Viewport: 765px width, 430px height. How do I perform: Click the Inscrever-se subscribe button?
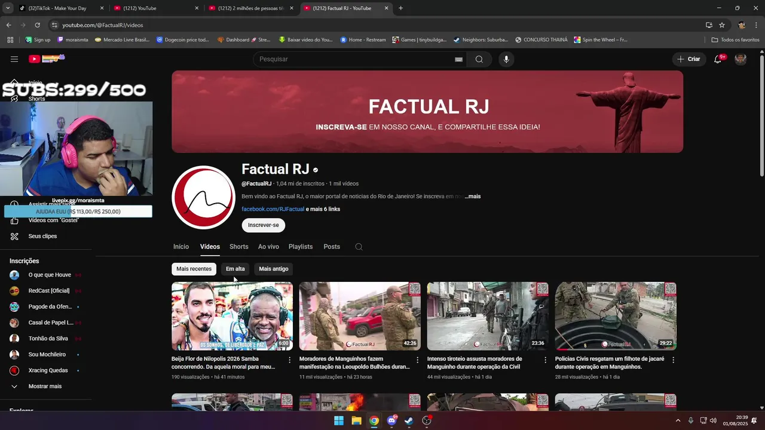coord(264,225)
